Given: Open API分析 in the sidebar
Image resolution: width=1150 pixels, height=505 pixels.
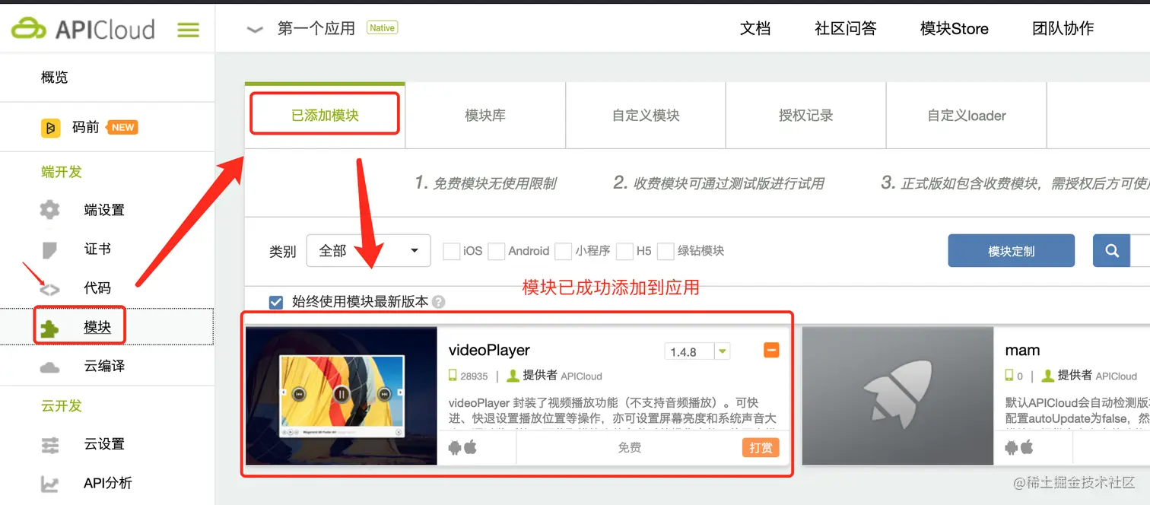Looking at the screenshot, I should [x=107, y=483].
